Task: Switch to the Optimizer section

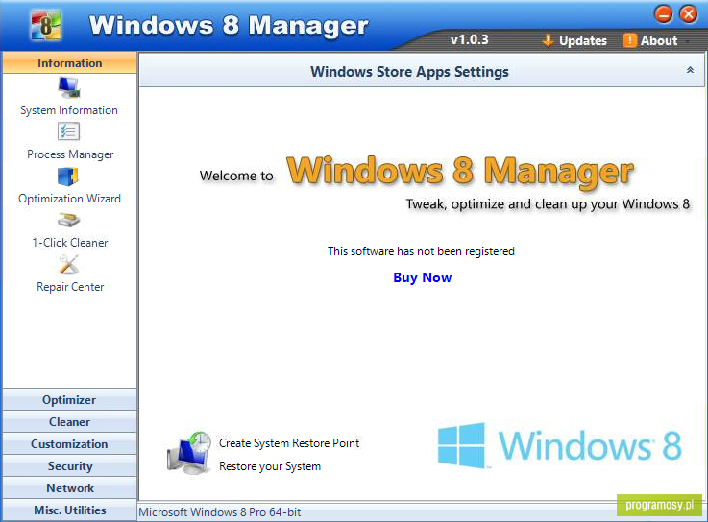Action: (x=69, y=400)
